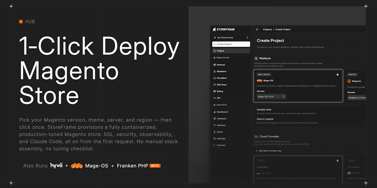Click the white Create Project button

[x=231, y=44]
